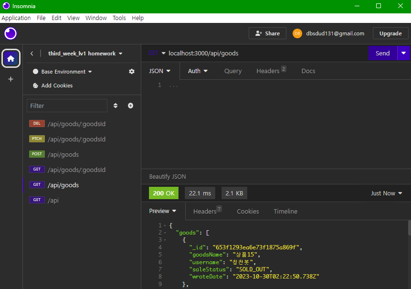Collapse JSON line 3 object fold arrow
This screenshot has height=289, width=411.
(x=165, y=240)
